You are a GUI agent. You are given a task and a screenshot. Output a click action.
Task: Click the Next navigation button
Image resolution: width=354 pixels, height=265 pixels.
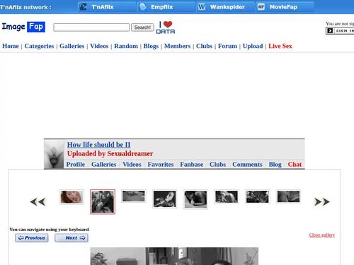click(x=72, y=238)
